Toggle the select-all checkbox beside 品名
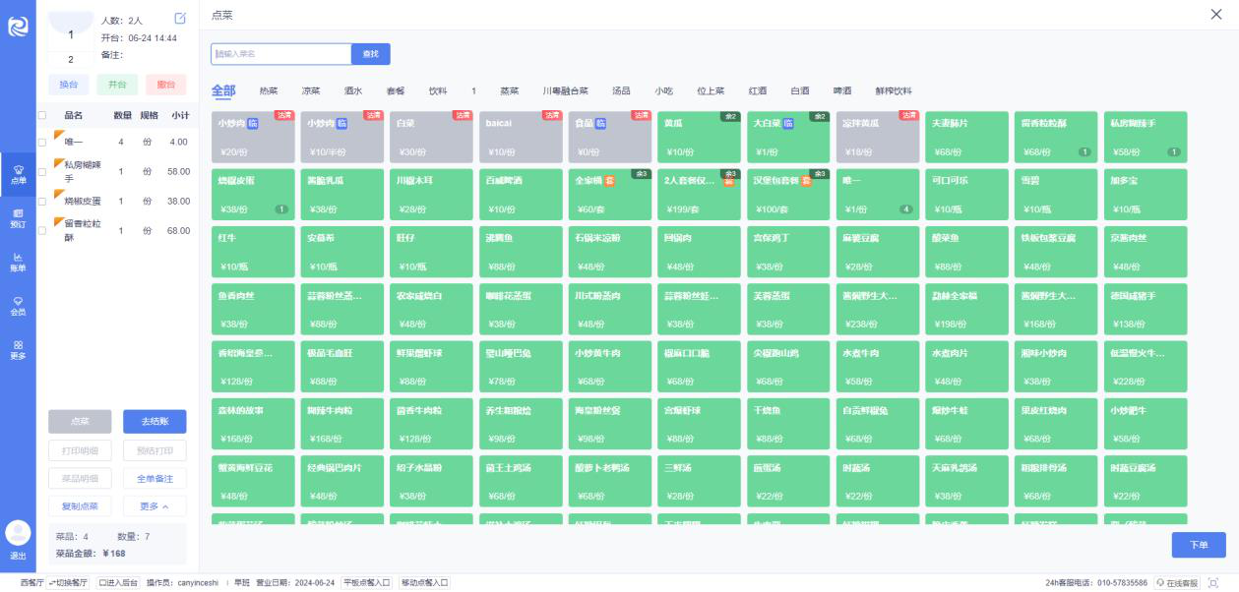This screenshot has width=1239, height=592. [x=41, y=115]
